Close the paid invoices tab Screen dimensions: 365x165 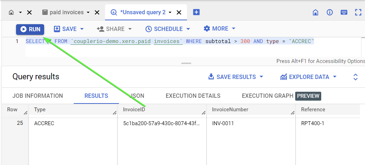pos(97,12)
